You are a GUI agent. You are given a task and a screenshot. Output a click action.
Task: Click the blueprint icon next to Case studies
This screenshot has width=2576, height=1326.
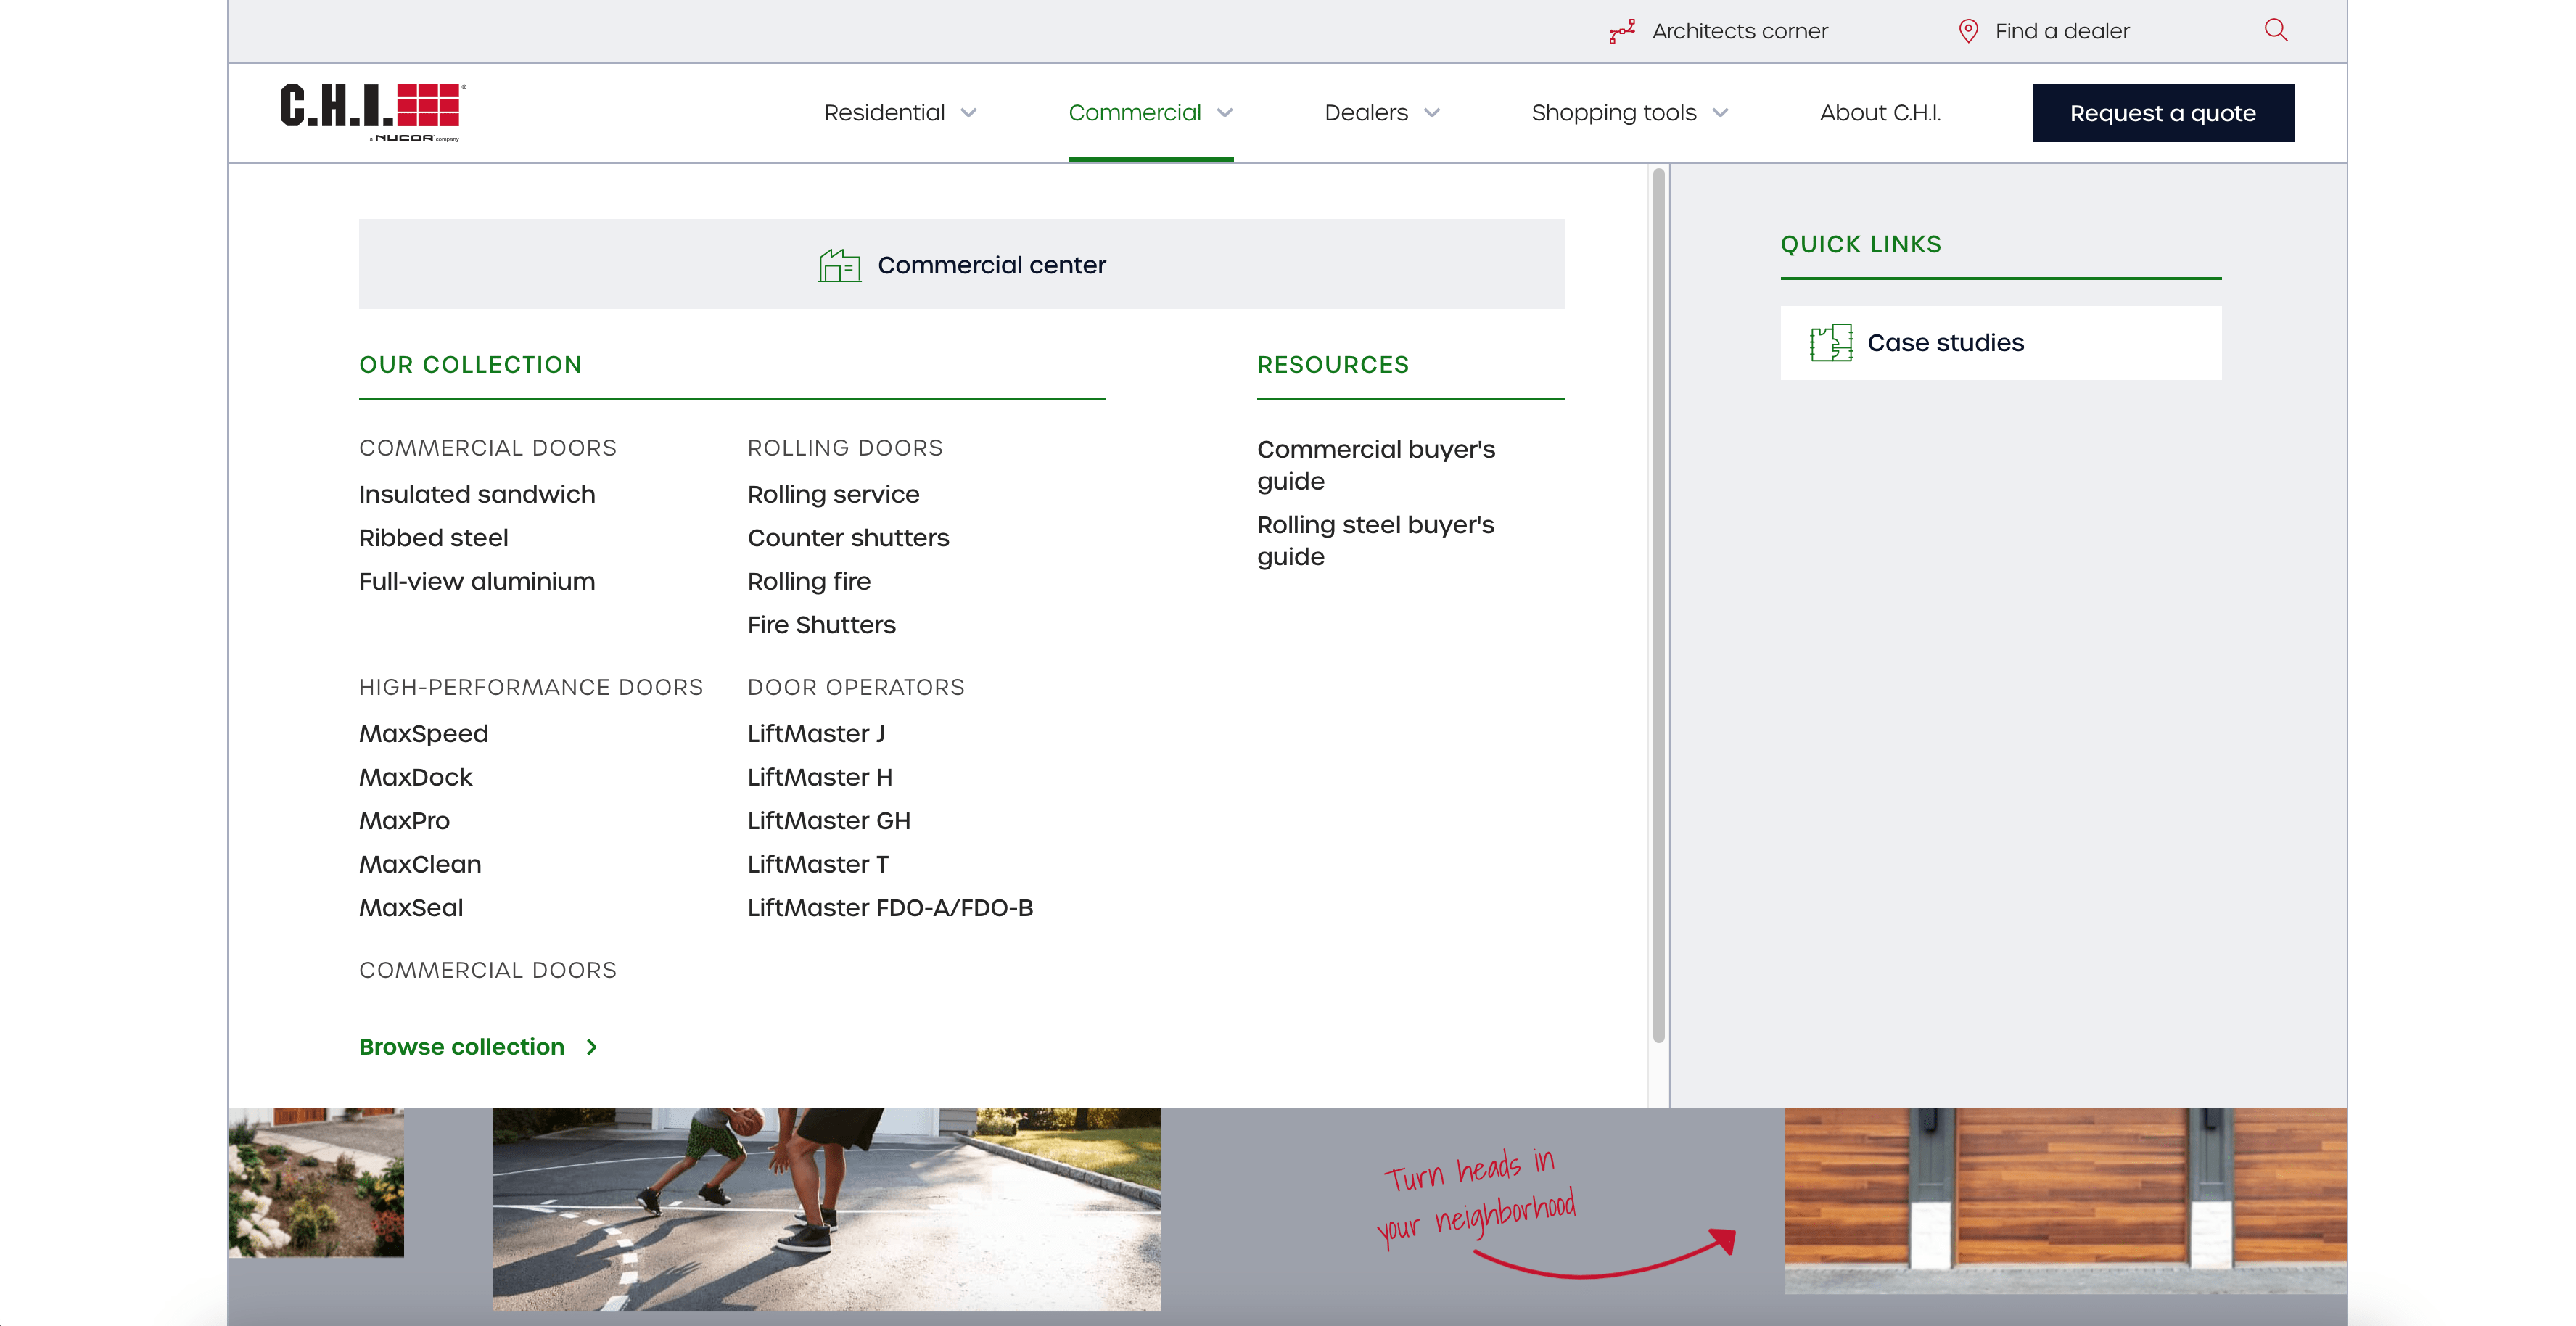coord(1832,342)
